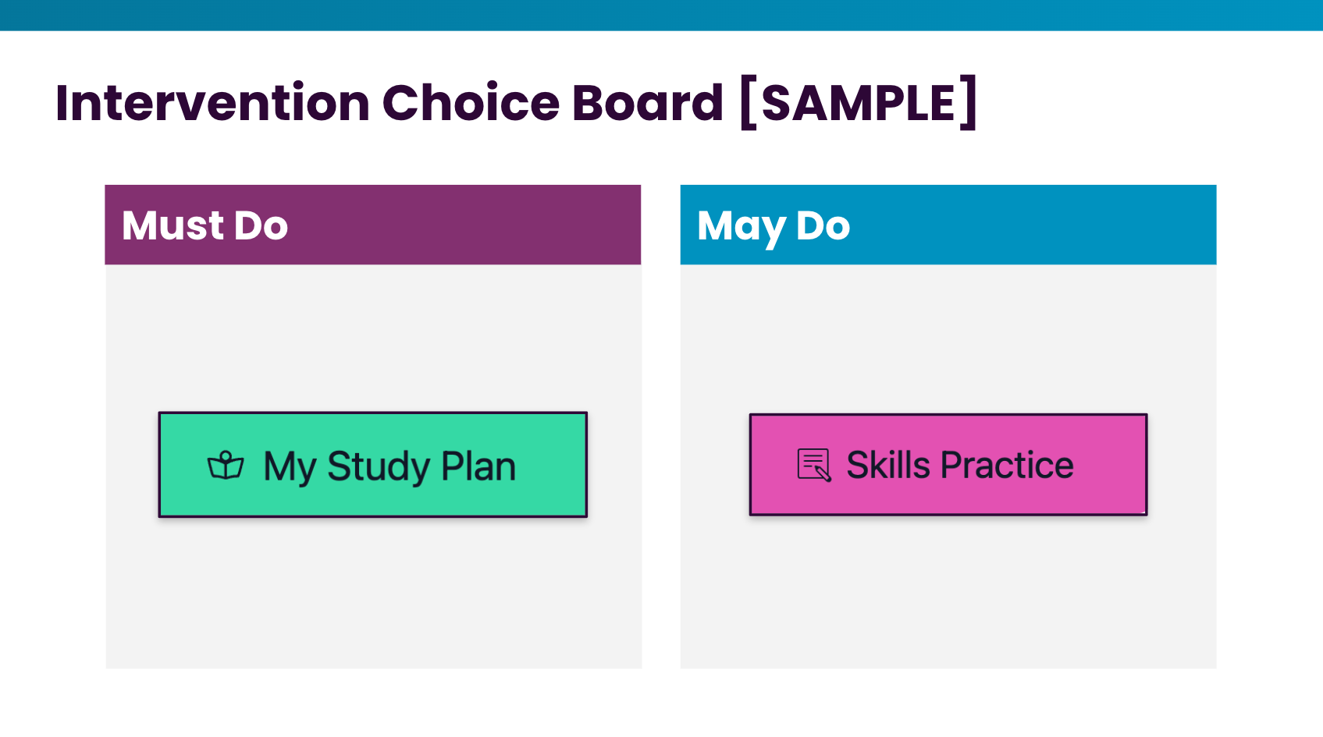Click the word Practice in the pink button
The height and width of the screenshot is (737, 1323).
click(x=1007, y=466)
